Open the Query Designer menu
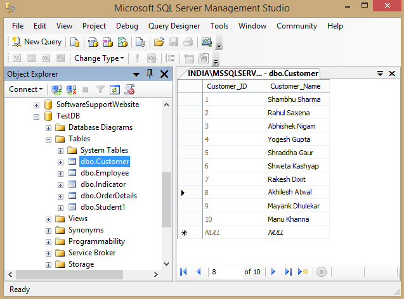This screenshot has height=299, width=404. pyautogui.click(x=174, y=26)
